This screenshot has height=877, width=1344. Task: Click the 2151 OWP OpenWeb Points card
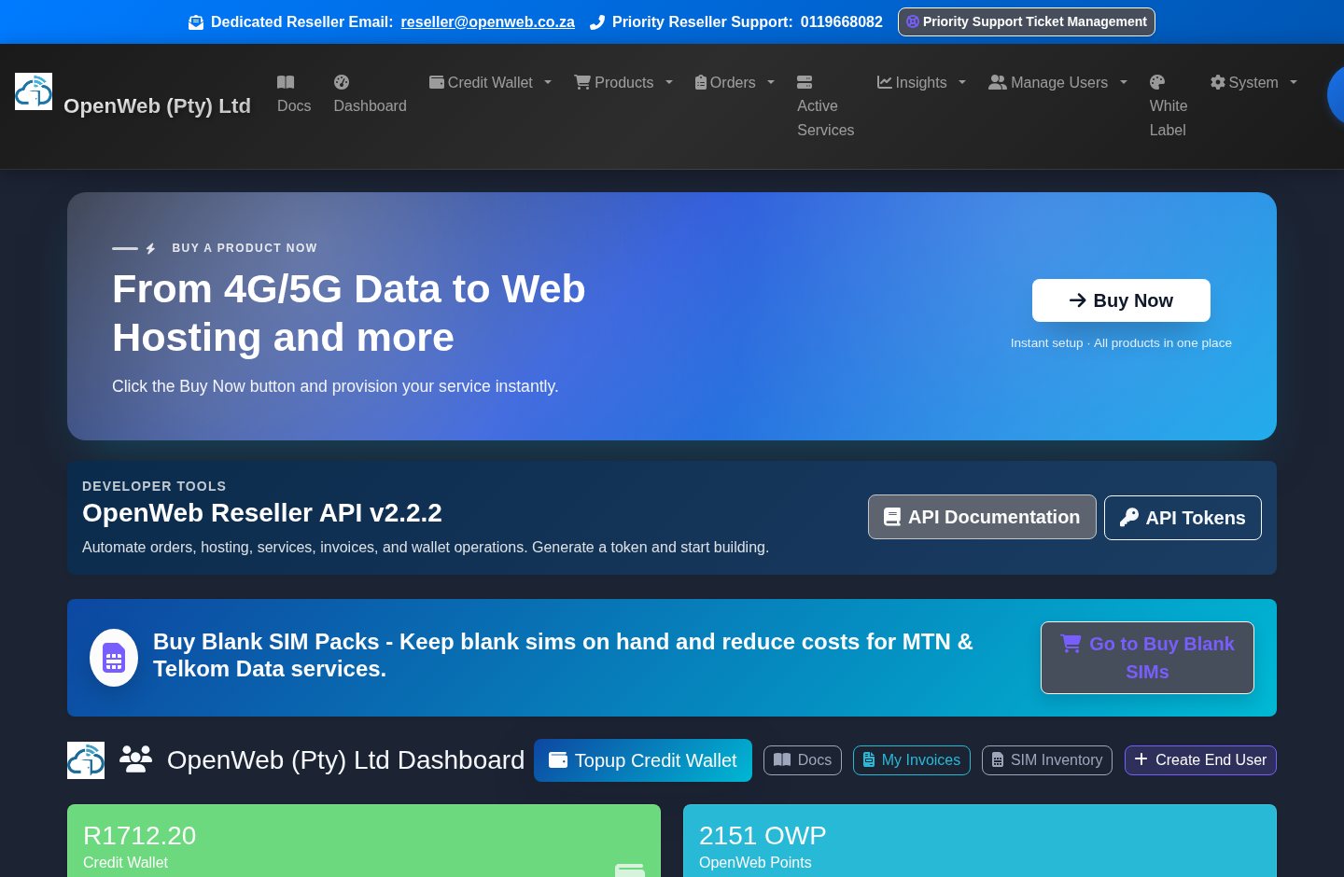[x=980, y=841]
